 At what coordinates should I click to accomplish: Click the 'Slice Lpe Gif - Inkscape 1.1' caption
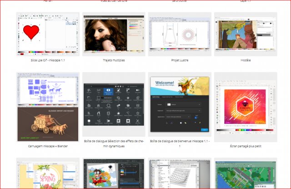(48, 60)
